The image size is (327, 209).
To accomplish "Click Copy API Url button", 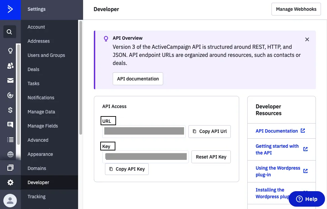I will (210, 131).
